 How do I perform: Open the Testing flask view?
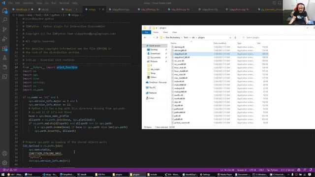point(4,58)
